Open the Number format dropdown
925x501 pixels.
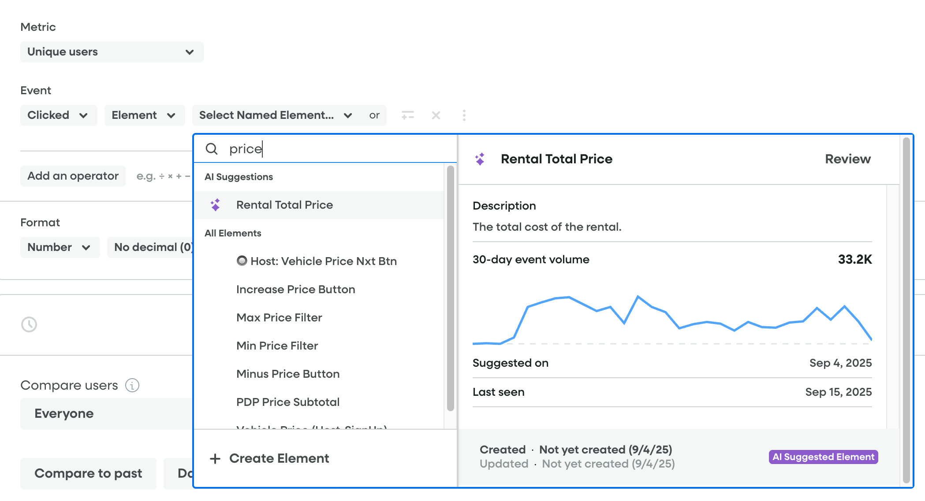pos(60,247)
